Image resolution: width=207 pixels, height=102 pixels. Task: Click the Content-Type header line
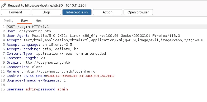point(56,54)
